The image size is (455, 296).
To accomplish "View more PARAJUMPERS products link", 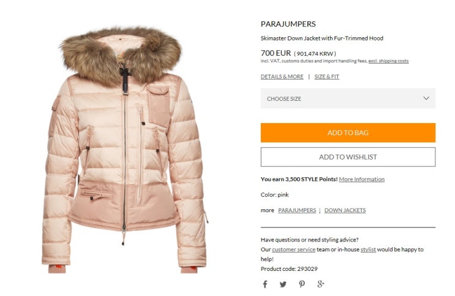I will click(297, 210).
